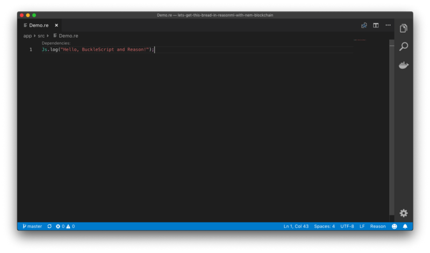430x253 pixels.
Task: Click the green maximize window button
Action: [x=34, y=15]
